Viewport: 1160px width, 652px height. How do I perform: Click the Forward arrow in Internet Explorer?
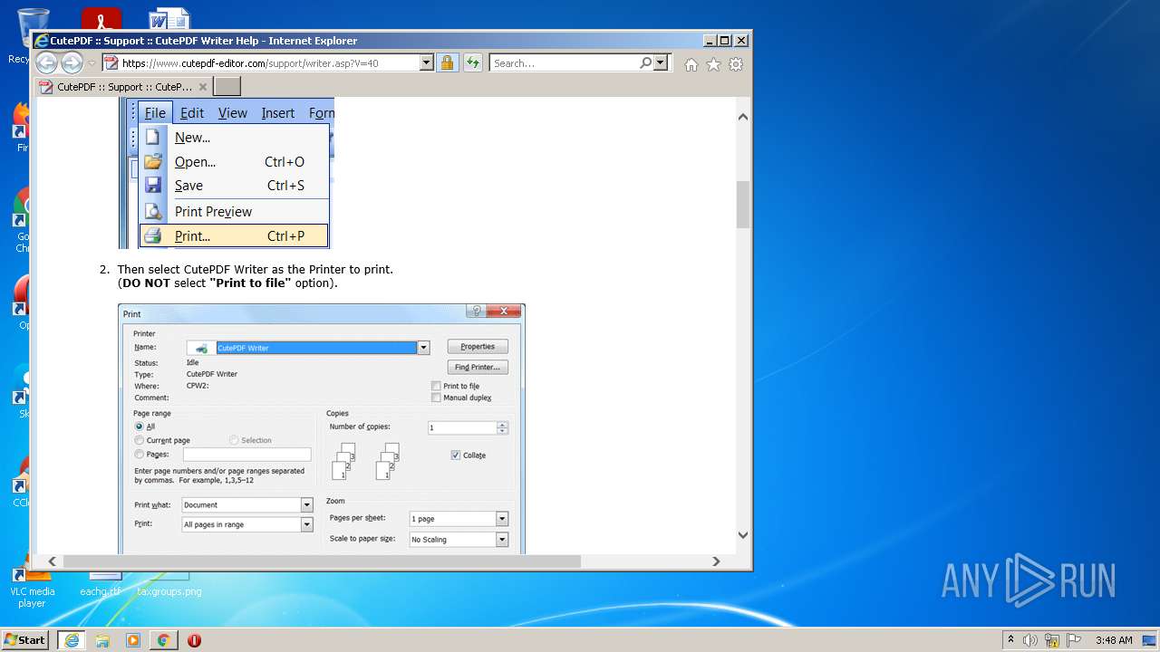[72, 63]
